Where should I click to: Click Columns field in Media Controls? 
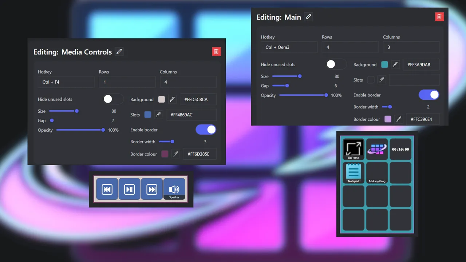pyautogui.click(x=188, y=82)
